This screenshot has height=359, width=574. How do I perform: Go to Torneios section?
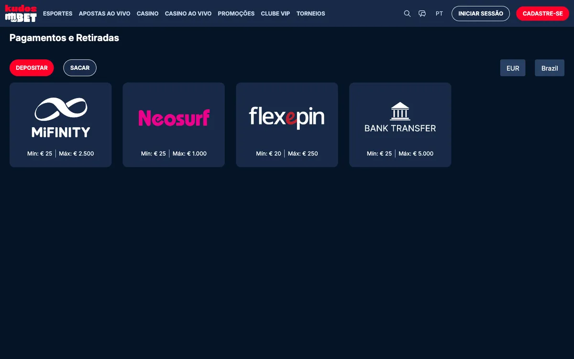310,13
